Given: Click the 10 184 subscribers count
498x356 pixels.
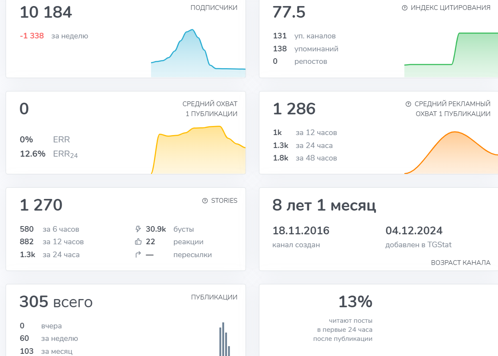Looking at the screenshot, I should (x=46, y=13).
